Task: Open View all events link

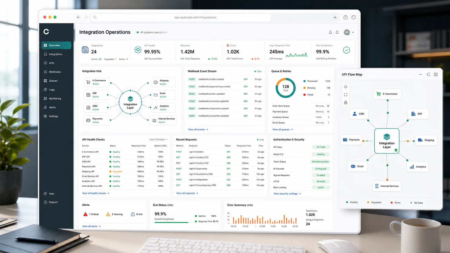Action: coord(198,129)
